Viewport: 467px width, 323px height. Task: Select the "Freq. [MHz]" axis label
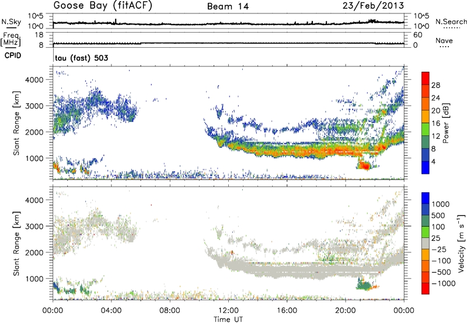click(11, 39)
